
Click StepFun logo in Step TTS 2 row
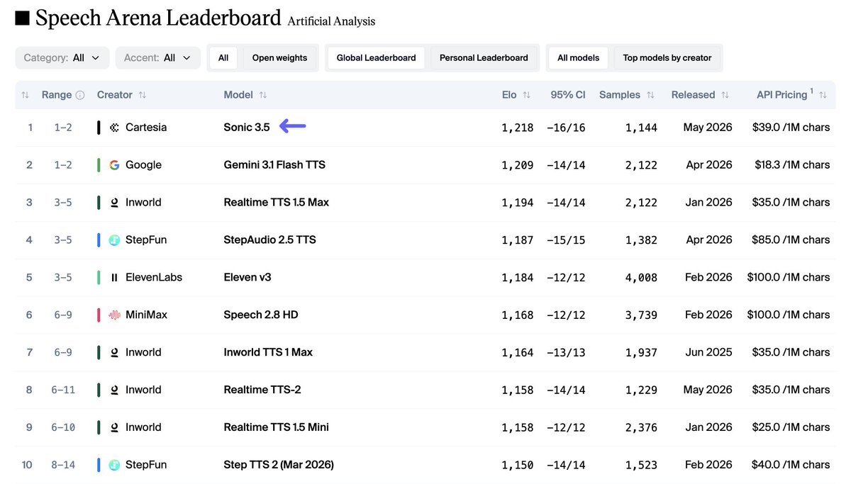pos(115,465)
